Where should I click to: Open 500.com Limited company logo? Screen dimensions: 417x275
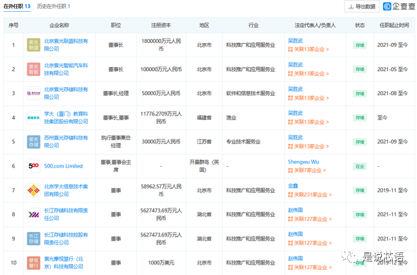coord(33,166)
